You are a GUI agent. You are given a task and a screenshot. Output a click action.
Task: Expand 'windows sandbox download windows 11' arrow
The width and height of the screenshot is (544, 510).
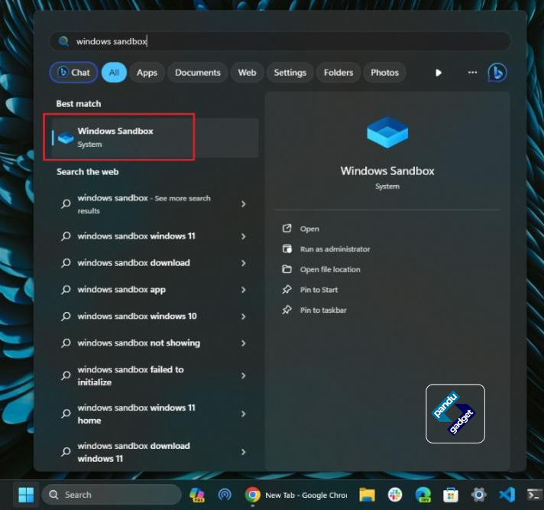pyautogui.click(x=243, y=452)
